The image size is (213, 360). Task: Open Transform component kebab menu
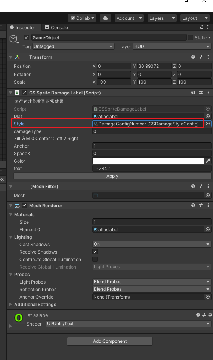coord(208,57)
